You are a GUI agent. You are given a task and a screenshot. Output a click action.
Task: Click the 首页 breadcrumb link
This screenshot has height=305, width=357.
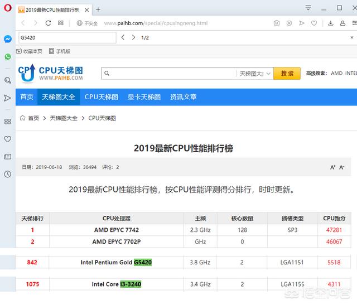pos(33,118)
